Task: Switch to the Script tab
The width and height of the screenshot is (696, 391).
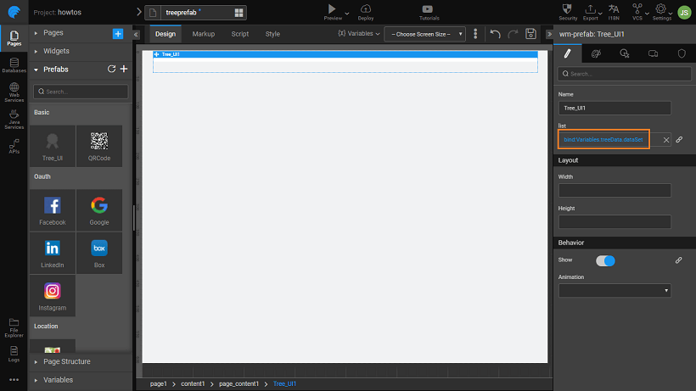Action: (x=240, y=34)
